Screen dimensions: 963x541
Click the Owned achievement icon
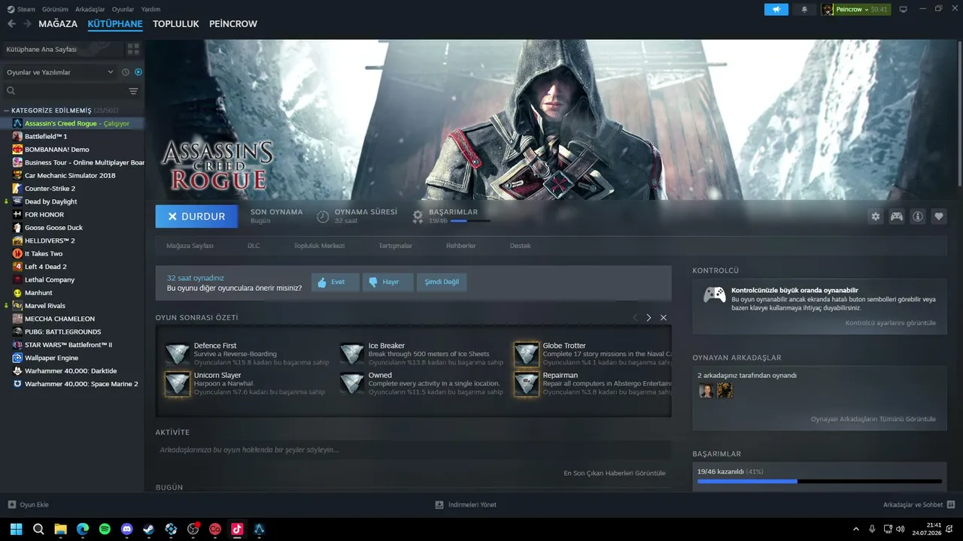[352, 383]
